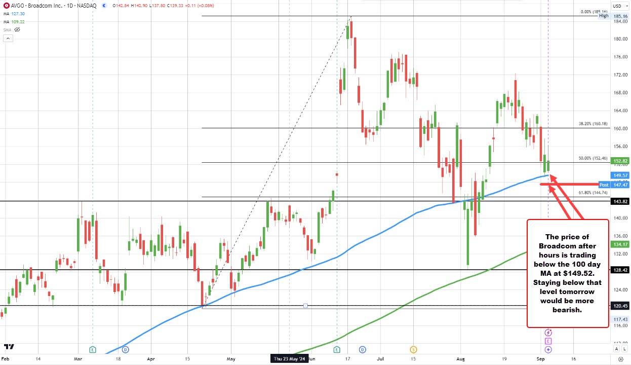Screen dimensions: 631x365
Task: Open the March dividend D marker
Action: tap(125, 349)
